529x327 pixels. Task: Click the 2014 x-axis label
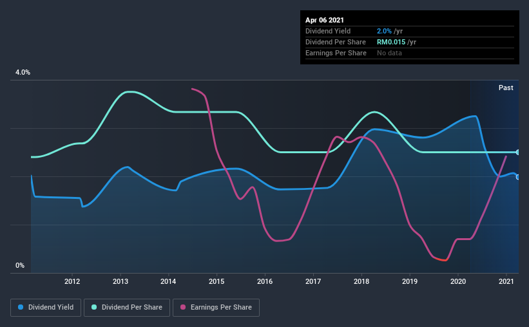pyautogui.click(x=168, y=281)
